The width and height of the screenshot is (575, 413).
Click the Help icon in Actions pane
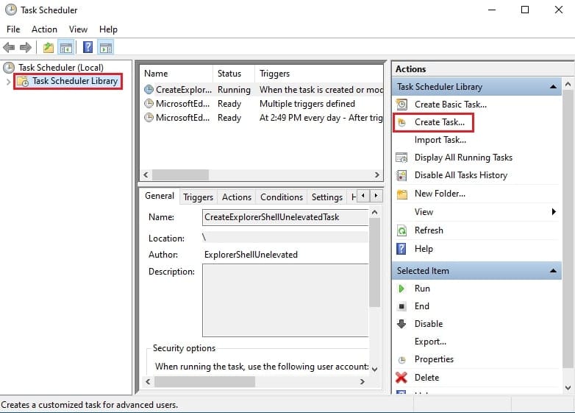(x=401, y=249)
